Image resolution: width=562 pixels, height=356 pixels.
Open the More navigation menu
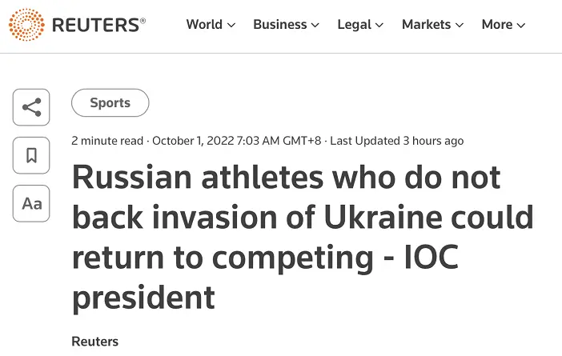[x=497, y=24]
